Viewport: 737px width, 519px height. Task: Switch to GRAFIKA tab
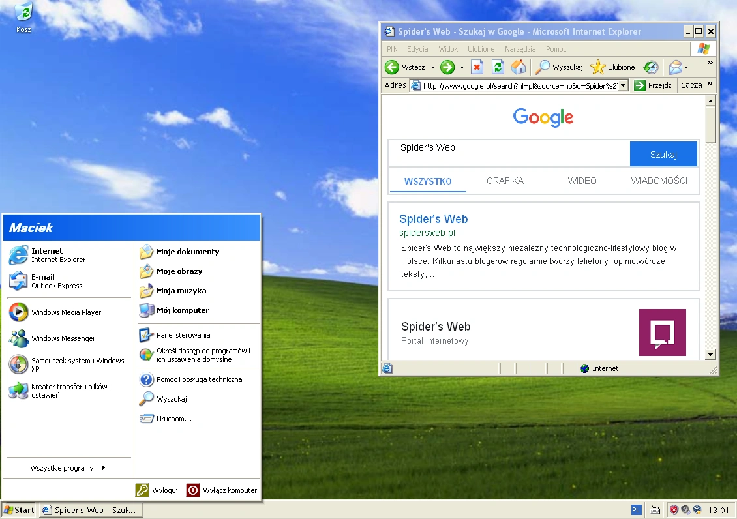[x=505, y=181]
